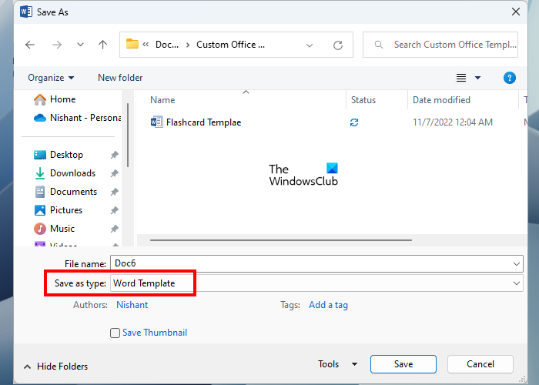The width and height of the screenshot is (539, 385).
Task: Open the Organize menu
Action: 51,78
